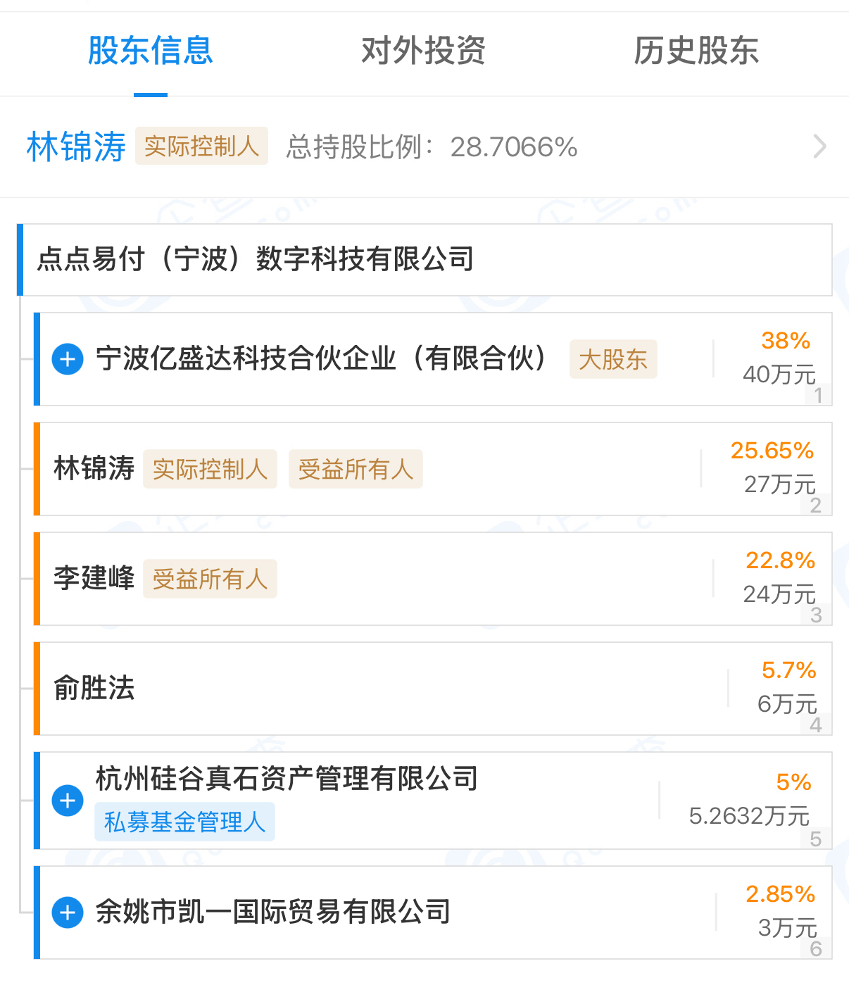Click the 大股东 badge
Viewport: 849px width, 997px height.
coord(613,359)
